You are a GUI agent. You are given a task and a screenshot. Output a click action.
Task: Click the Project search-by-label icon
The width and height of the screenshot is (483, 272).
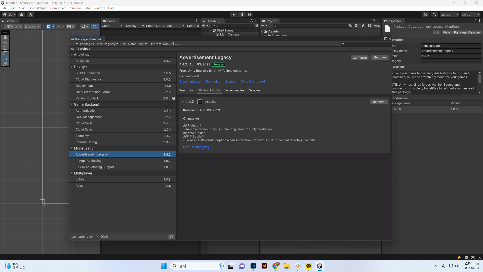coord(363,26)
